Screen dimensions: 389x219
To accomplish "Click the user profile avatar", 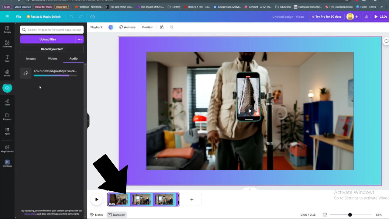I will click(350, 17).
